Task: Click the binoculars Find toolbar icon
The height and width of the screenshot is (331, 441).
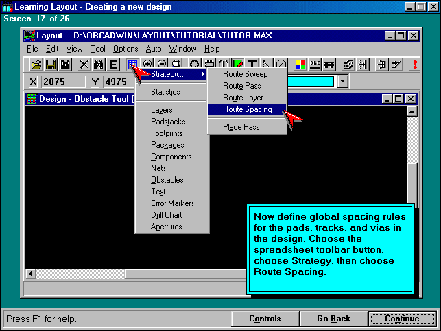Action: (98, 65)
